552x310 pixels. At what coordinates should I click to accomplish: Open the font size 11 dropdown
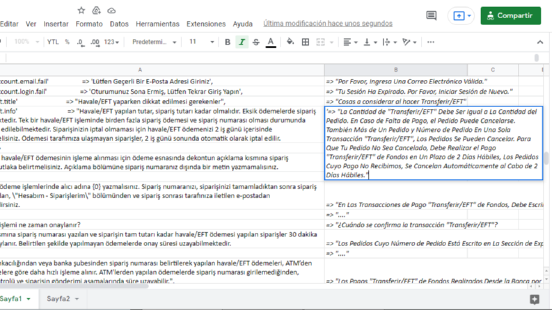(x=201, y=42)
